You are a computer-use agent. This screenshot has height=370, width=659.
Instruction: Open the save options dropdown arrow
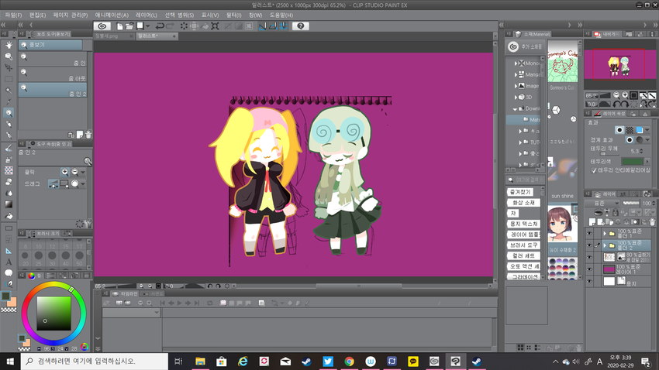(147, 26)
